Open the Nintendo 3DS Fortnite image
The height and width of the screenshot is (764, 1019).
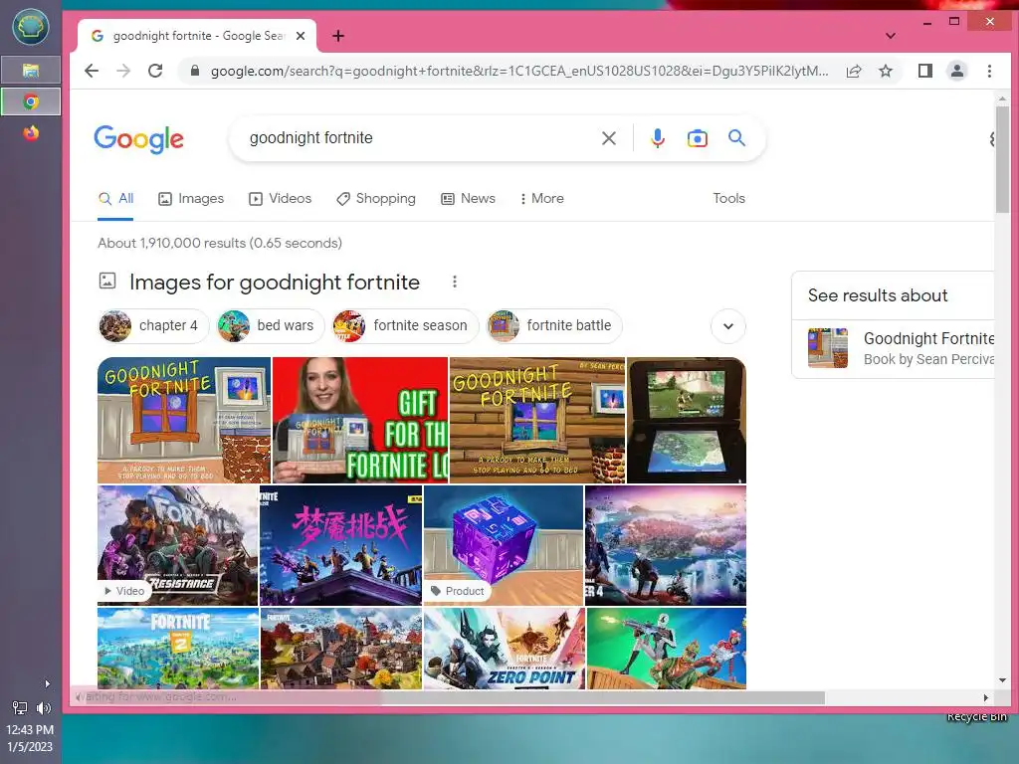pos(687,421)
